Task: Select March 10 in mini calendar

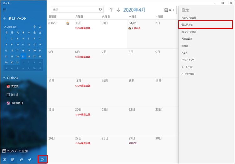Action: click(17, 44)
